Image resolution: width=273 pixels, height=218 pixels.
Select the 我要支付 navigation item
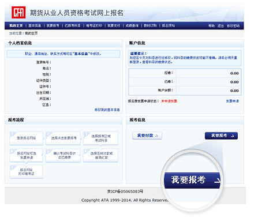click(114, 25)
